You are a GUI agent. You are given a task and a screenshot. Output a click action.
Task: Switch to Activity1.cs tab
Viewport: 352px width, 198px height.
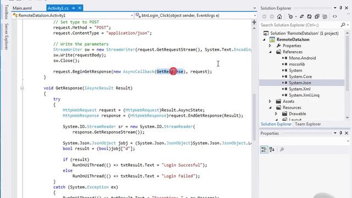coord(58,8)
